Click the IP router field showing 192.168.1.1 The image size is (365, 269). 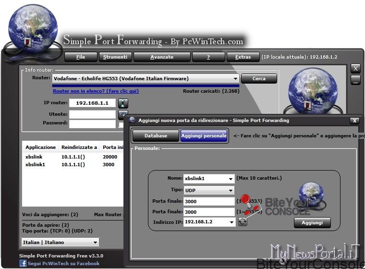[92, 103]
